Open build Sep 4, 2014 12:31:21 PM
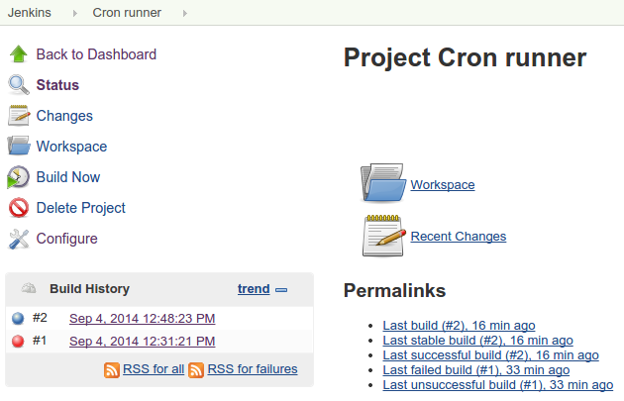 142,341
